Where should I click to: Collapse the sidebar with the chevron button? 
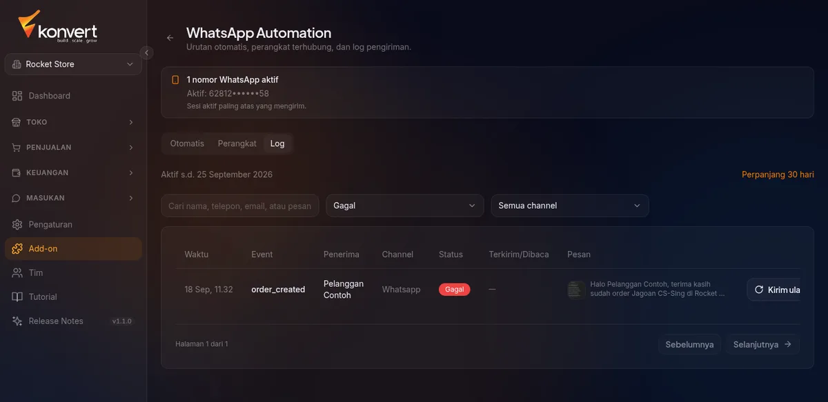click(x=146, y=52)
